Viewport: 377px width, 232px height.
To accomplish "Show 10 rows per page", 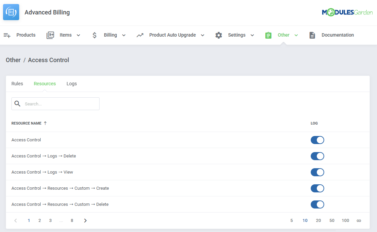I will pyautogui.click(x=305, y=221).
